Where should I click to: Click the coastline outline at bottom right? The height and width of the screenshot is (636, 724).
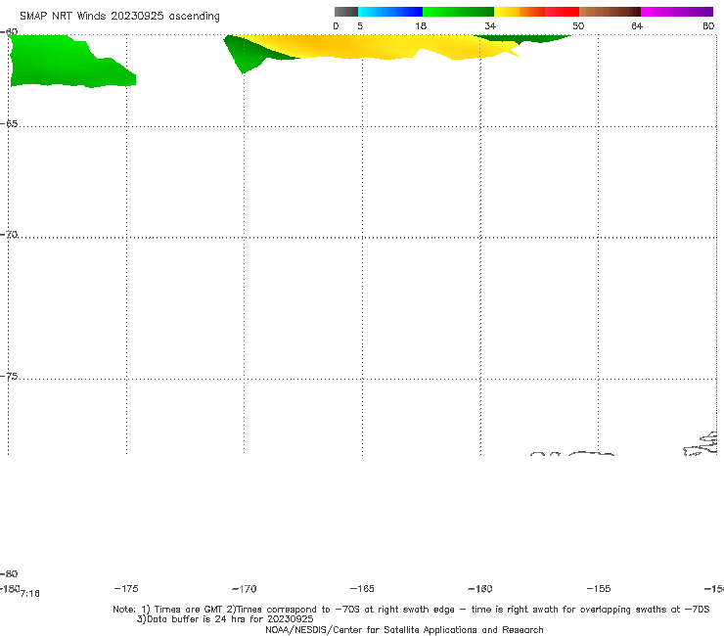(701, 444)
